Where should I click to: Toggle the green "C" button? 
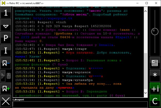tap(155, 101)
